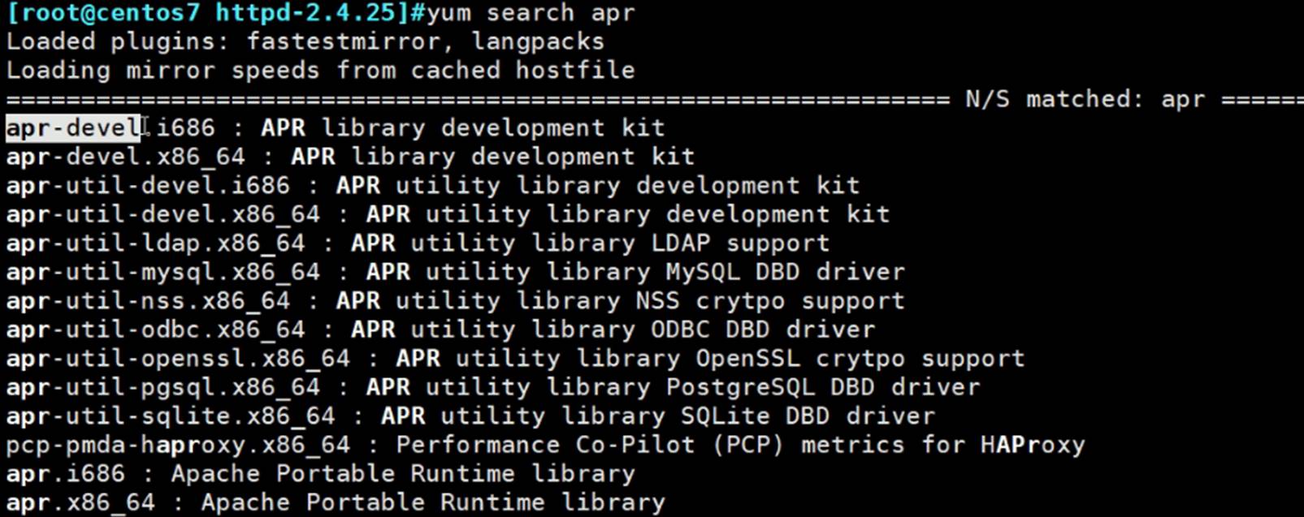Click the apr.i686 package name

pos(66,474)
